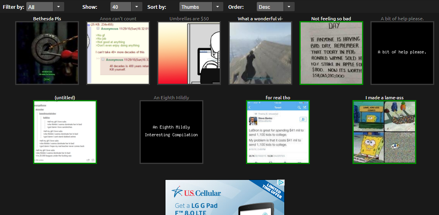Click the AdChoices icon on the ad
Viewport: 439px width, 215px height.
pos(281,183)
